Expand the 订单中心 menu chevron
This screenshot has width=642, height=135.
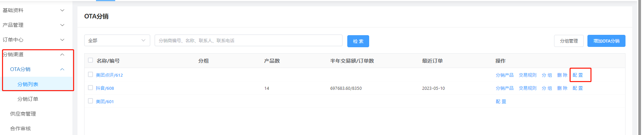[x=62, y=40]
